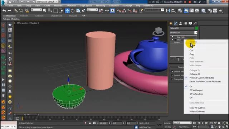Toggle the 3D Snaps icon
Screen dimensions: 229x129
click(119, 10)
